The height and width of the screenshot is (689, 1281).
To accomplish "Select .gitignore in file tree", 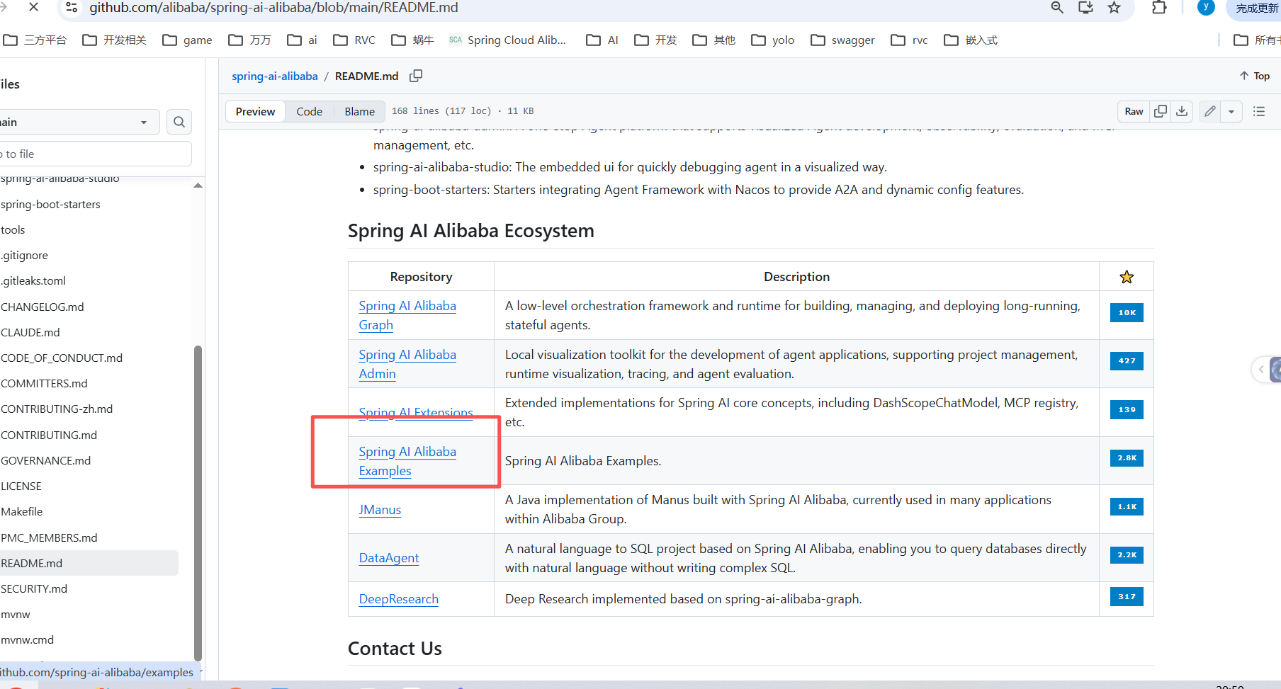I will pyautogui.click(x=25, y=255).
